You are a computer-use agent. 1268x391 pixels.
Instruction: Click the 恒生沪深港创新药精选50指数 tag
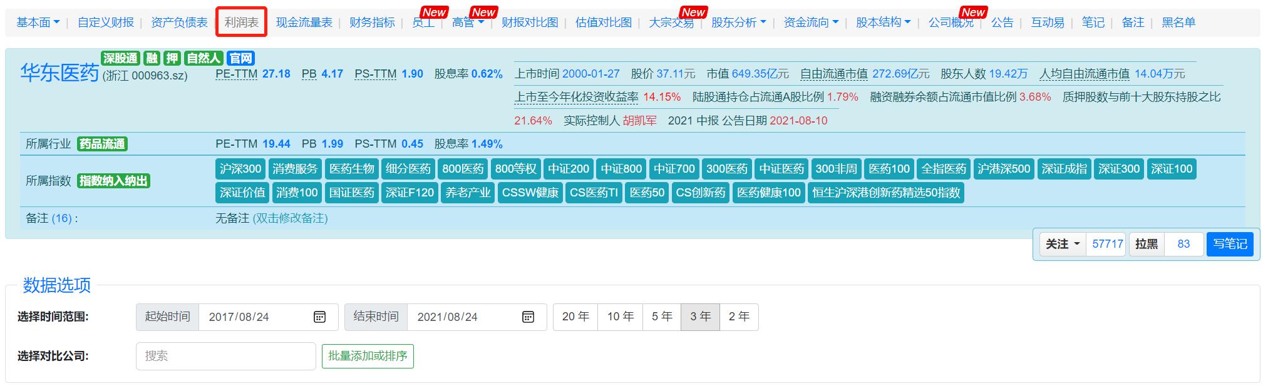(x=886, y=193)
